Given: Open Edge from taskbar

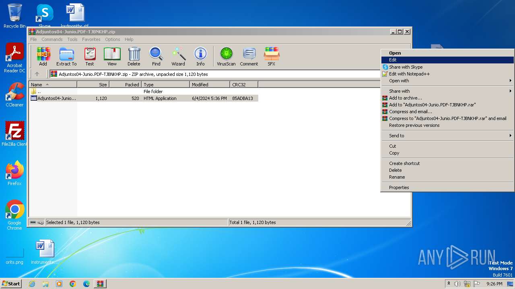Looking at the screenshot, I should point(87,284).
